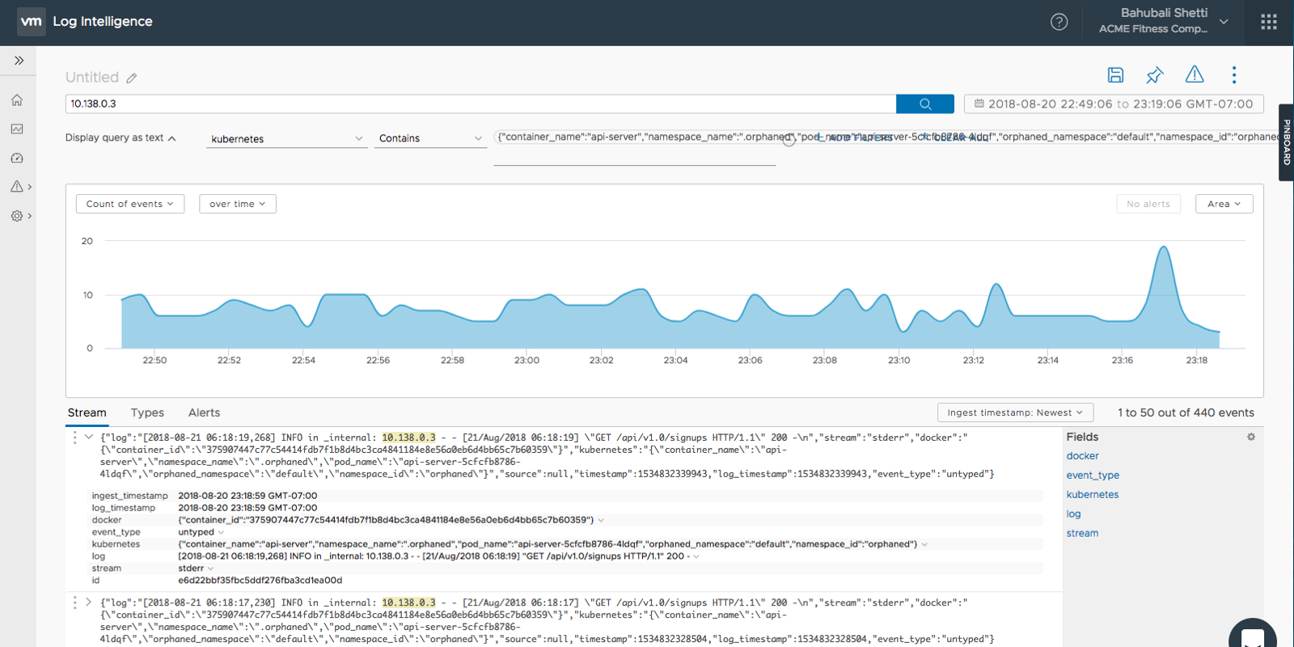1294x647 pixels.
Task: Expand the sidebar with double chevron
Action: pyautogui.click(x=19, y=61)
